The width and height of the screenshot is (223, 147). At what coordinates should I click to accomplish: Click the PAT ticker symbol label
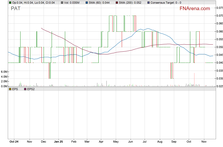click(x=16, y=8)
